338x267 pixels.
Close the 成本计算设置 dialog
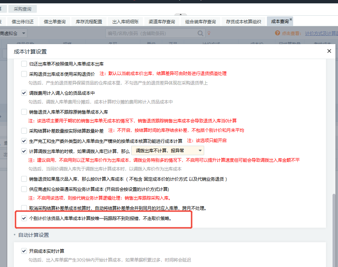coord(329,51)
